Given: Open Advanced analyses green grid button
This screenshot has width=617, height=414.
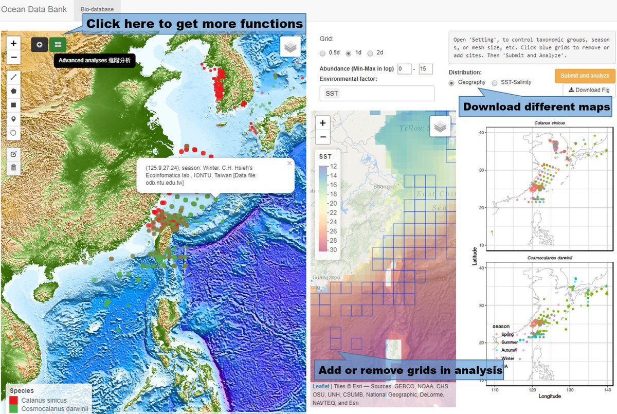Looking at the screenshot, I should 58,45.
